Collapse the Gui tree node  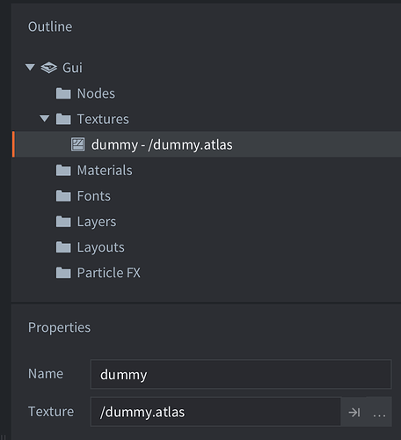click(x=30, y=68)
